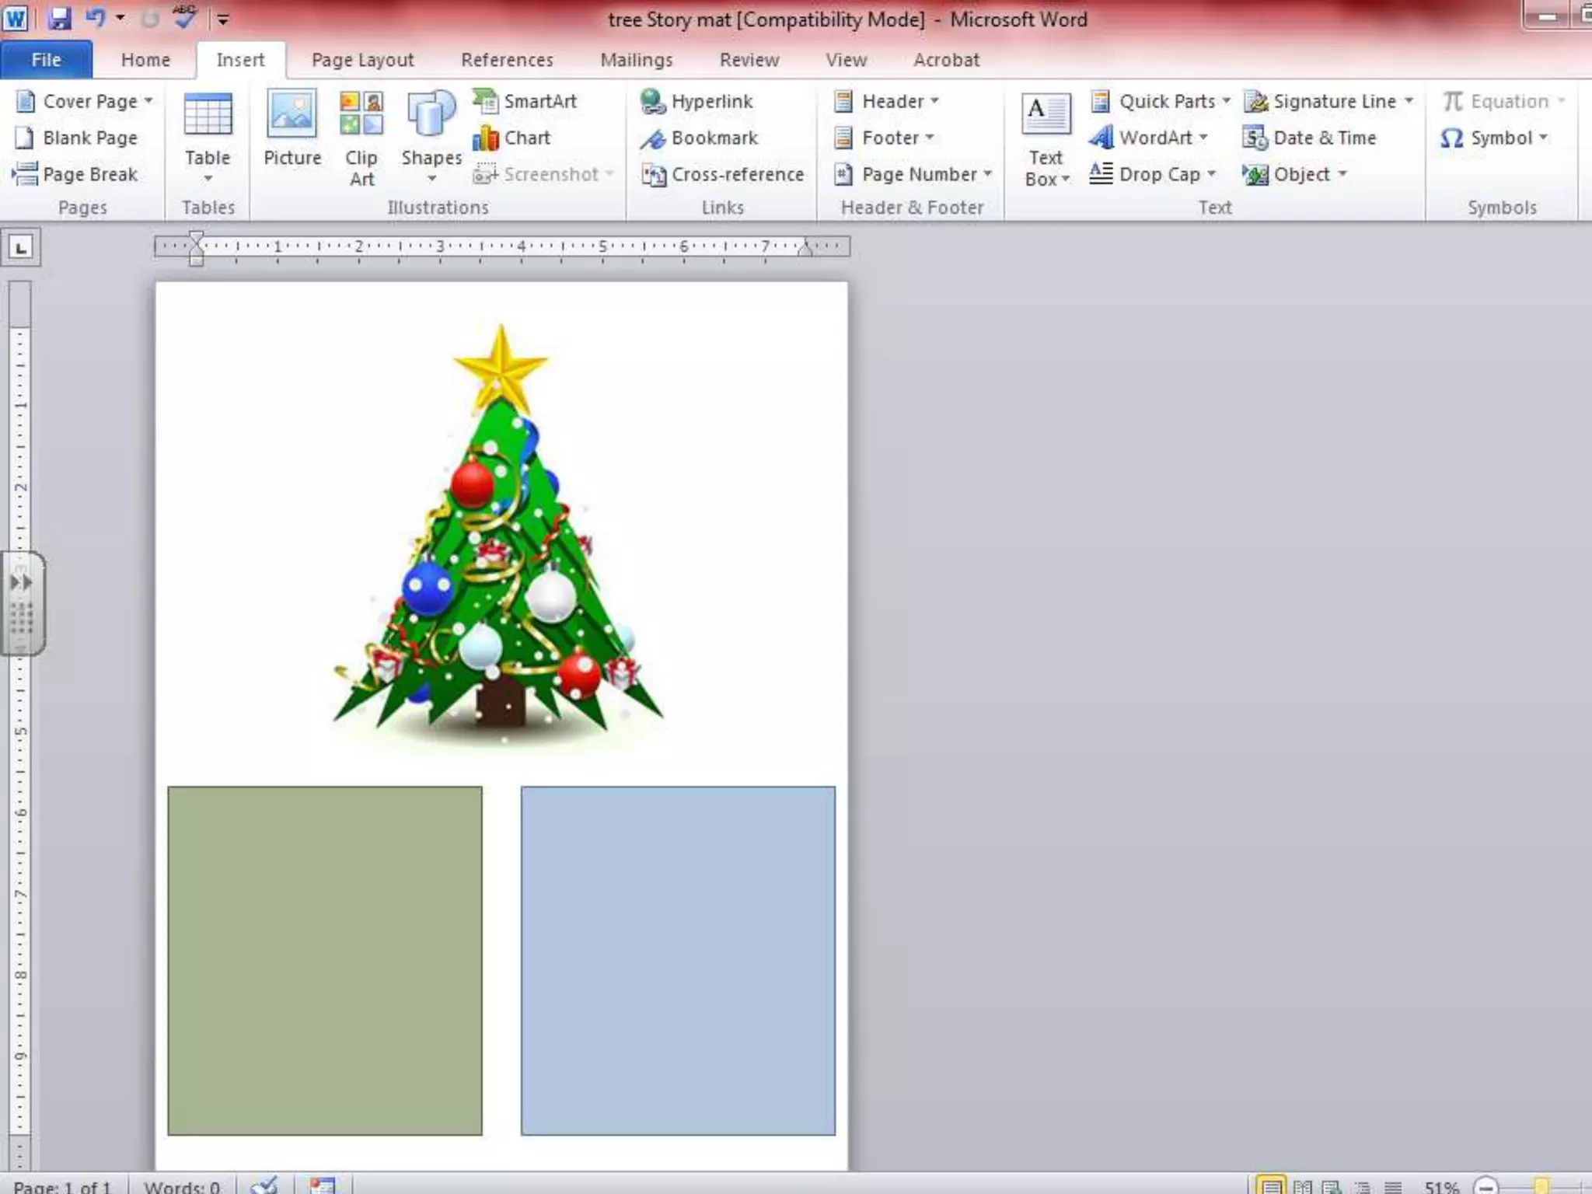Toggle the tab stop selector
This screenshot has height=1194, width=1592.
click(x=21, y=248)
